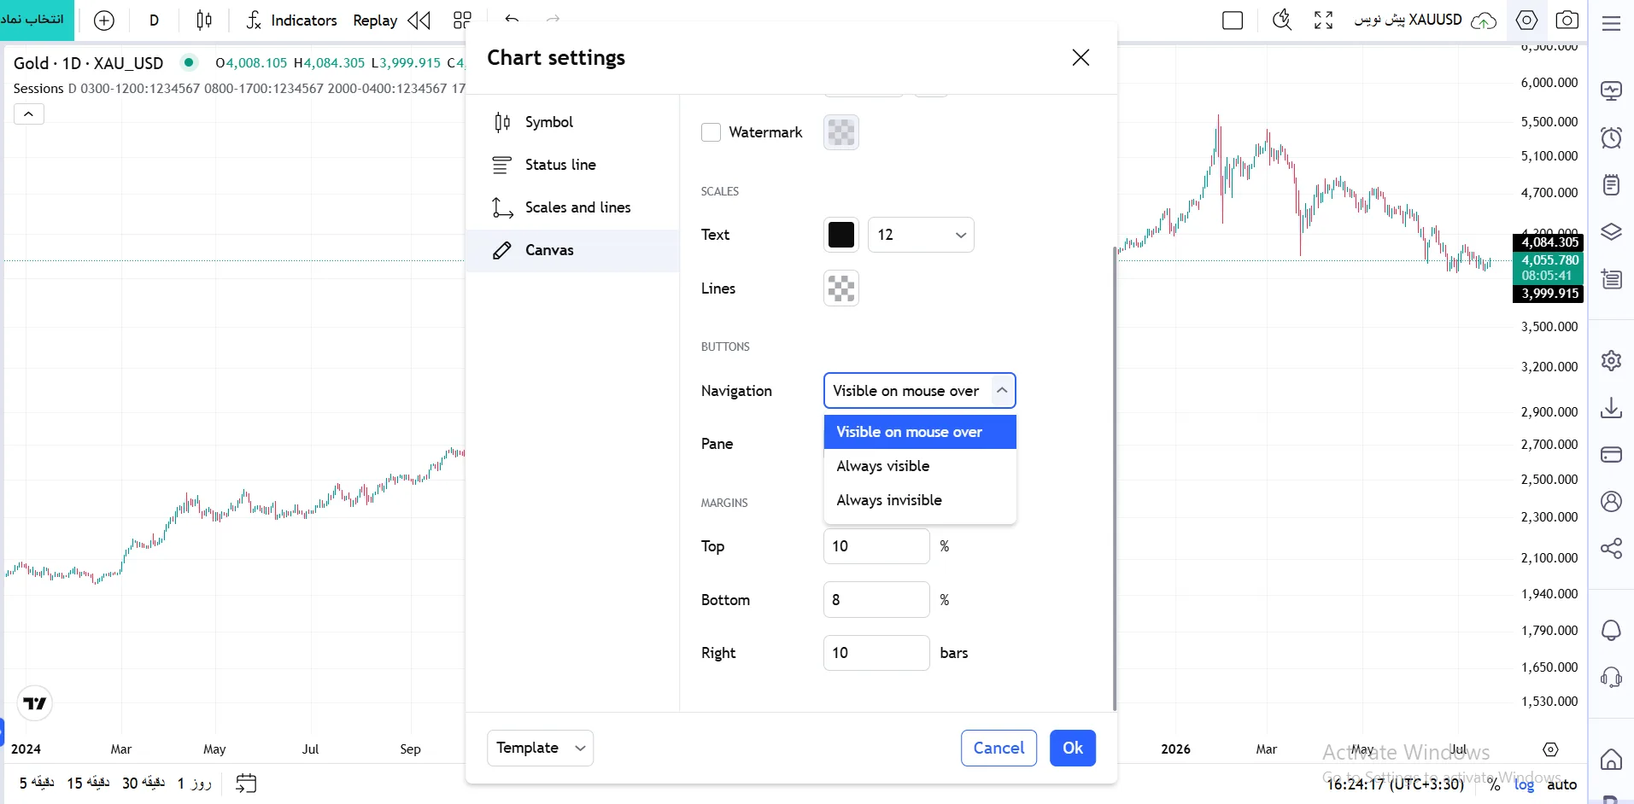This screenshot has width=1634, height=804.
Task: Open the support headset icon
Action: 1611,677
